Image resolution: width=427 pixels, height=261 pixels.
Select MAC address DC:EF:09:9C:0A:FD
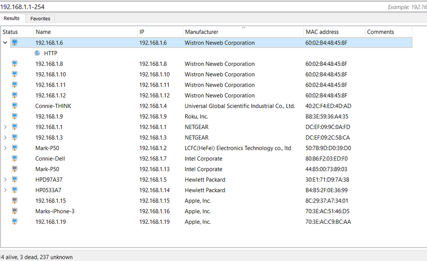tap(327, 127)
